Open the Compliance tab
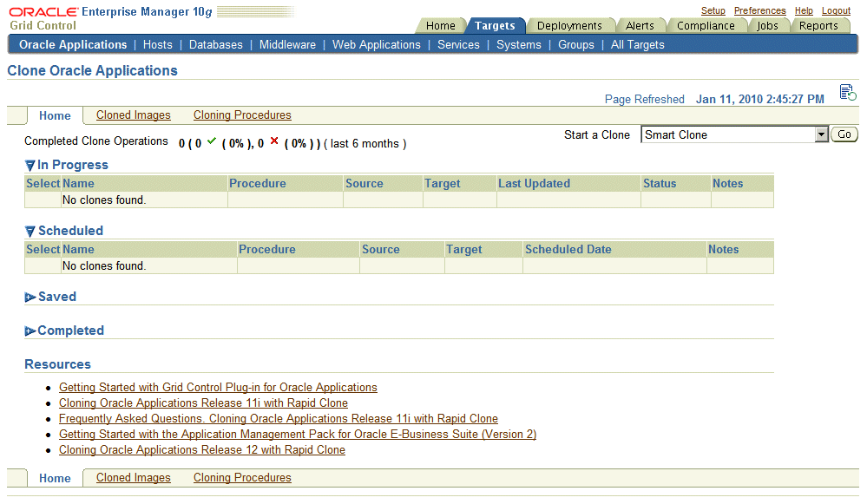The width and height of the screenshot is (867, 504). [x=706, y=25]
